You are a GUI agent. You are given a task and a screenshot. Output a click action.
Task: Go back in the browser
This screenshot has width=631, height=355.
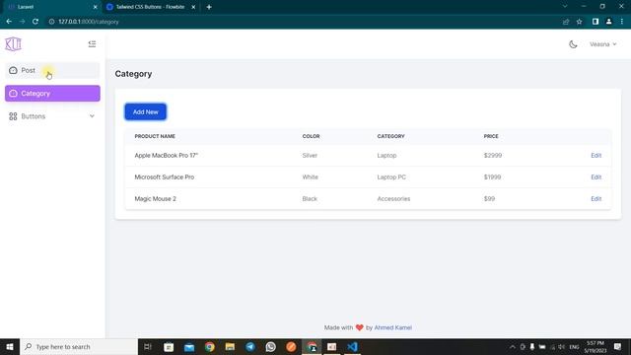pos(9,22)
